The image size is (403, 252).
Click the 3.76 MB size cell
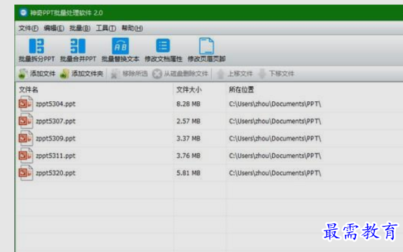pos(188,155)
